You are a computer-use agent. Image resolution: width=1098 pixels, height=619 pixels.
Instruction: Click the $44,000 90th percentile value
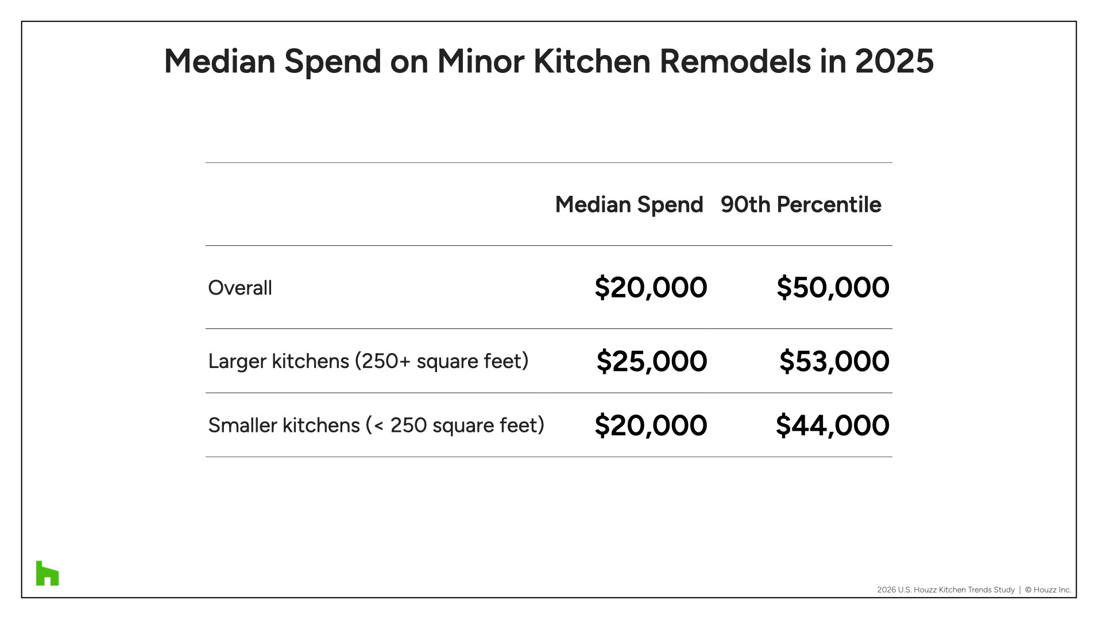coord(832,425)
